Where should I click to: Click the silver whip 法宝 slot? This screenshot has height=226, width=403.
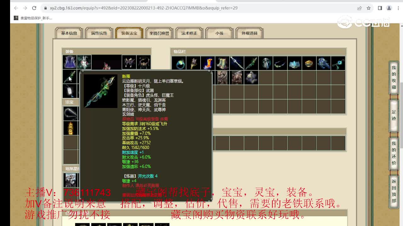coord(71,113)
